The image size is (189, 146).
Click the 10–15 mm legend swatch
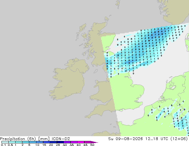[x=39, y=142]
